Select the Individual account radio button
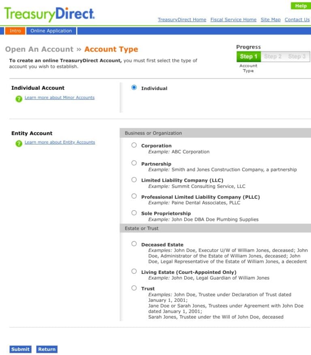The width and height of the screenshot is (311, 355). tap(134, 88)
